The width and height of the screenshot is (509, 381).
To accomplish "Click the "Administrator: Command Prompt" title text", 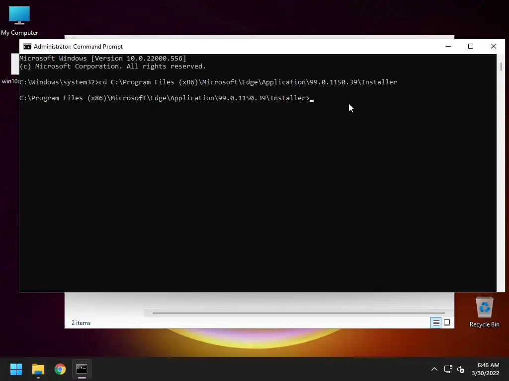I will [x=78, y=47].
